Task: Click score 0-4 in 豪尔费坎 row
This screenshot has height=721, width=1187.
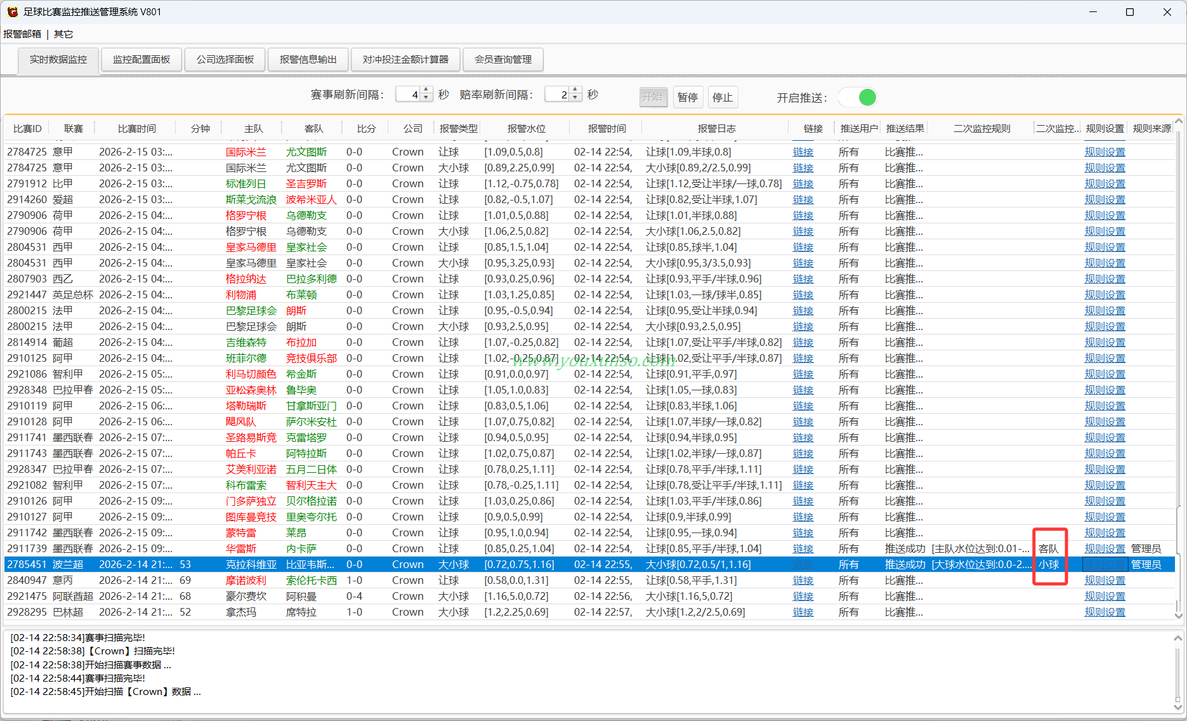Action: point(355,597)
